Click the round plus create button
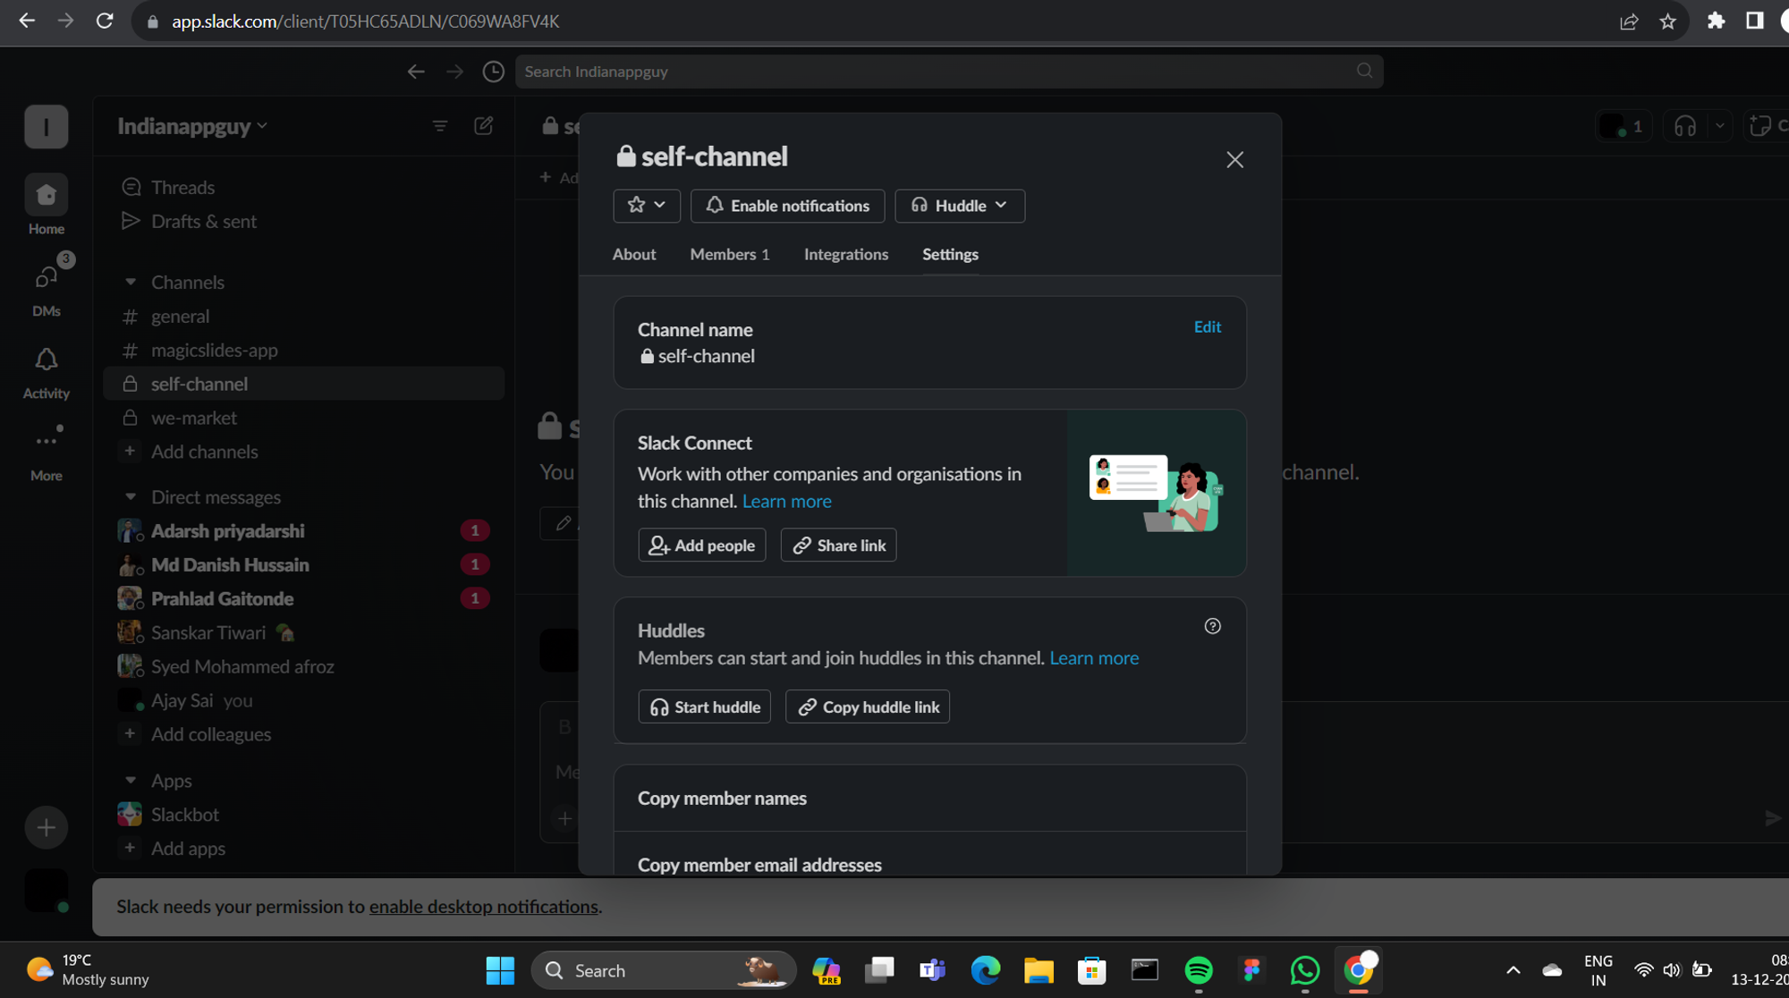This screenshot has width=1789, height=998. 46,827
